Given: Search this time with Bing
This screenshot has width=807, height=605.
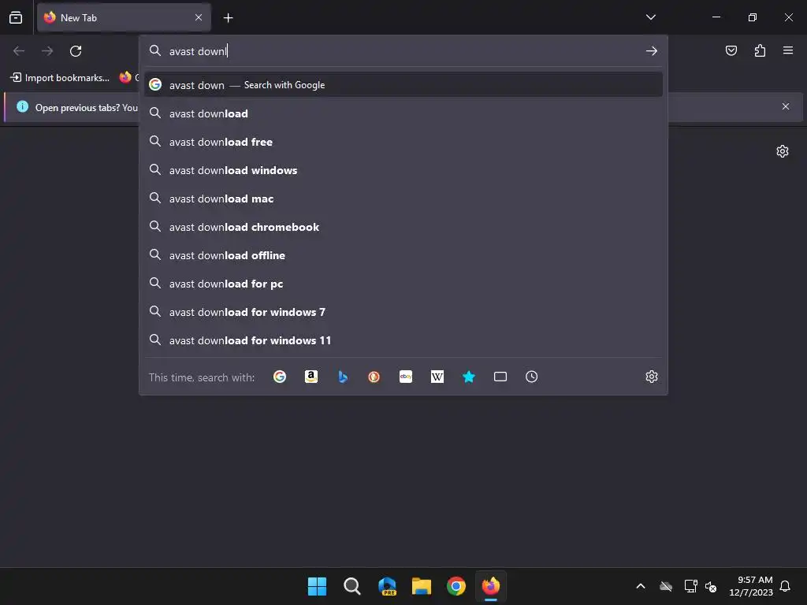Looking at the screenshot, I should pos(343,377).
